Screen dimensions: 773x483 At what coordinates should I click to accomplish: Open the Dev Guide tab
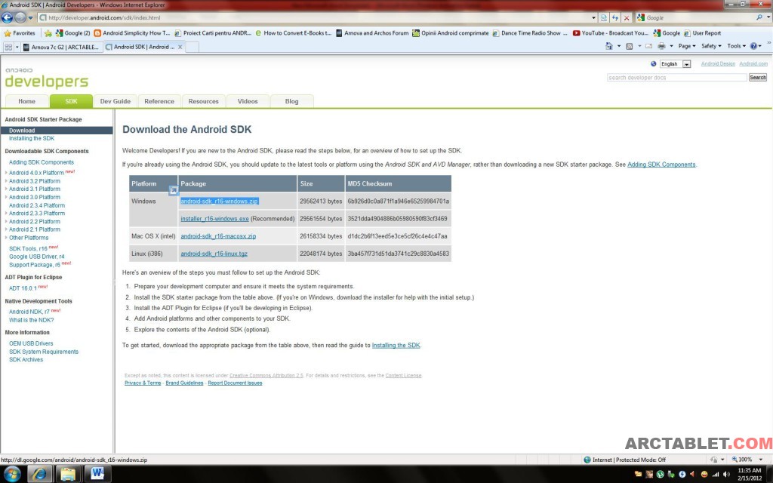(x=115, y=101)
